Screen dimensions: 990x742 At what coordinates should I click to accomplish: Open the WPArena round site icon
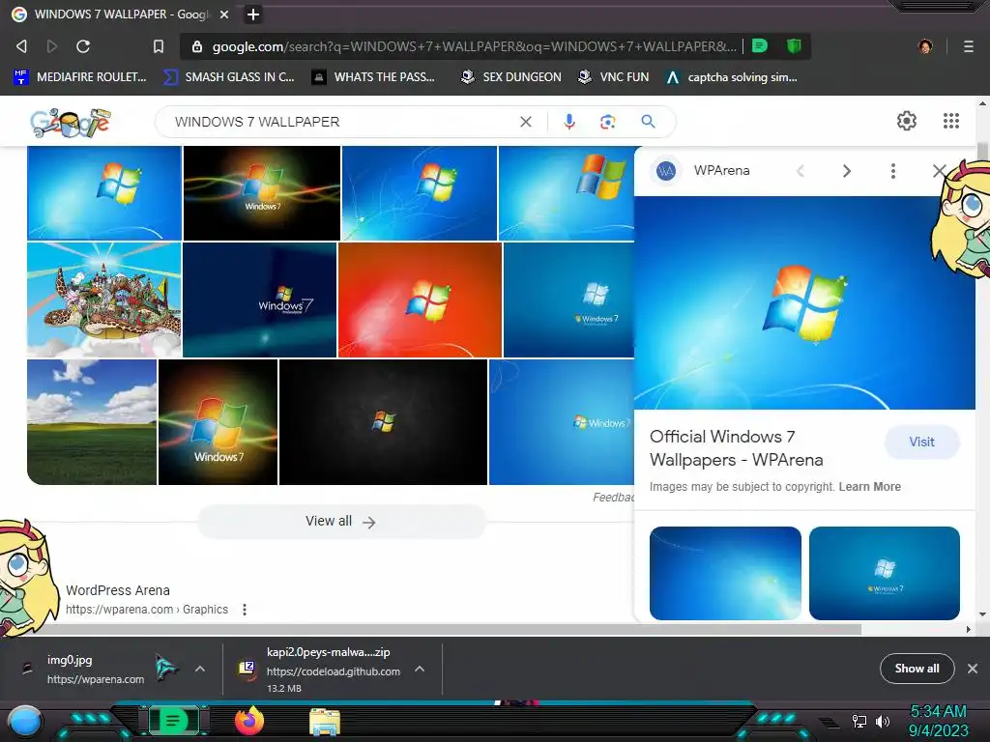click(666, 170)
